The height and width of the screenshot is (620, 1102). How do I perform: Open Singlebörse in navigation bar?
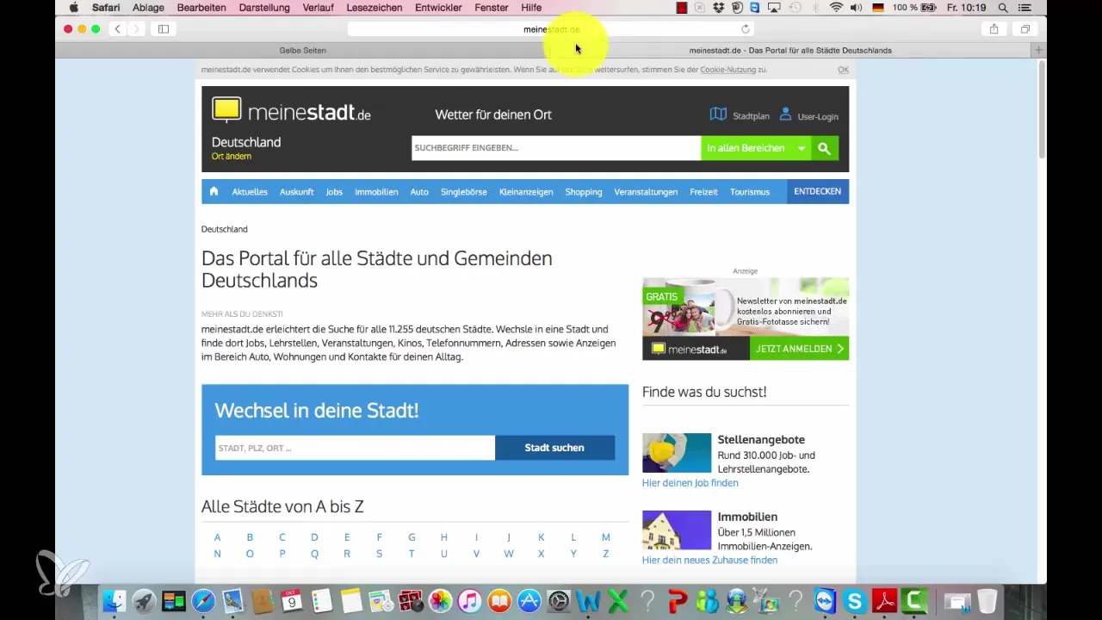click(x=464, y=192)
